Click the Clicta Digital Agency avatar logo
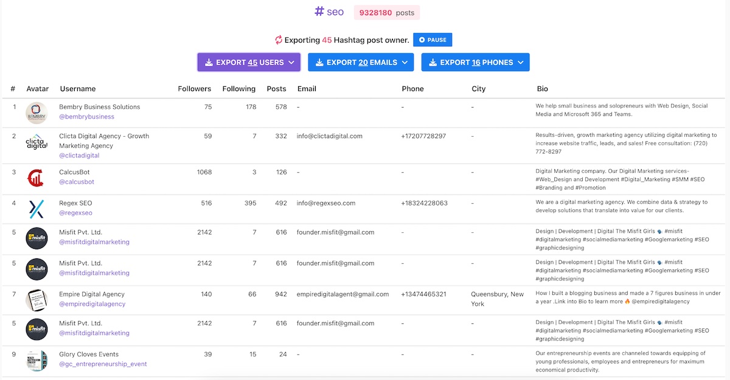 click(36, 142)
